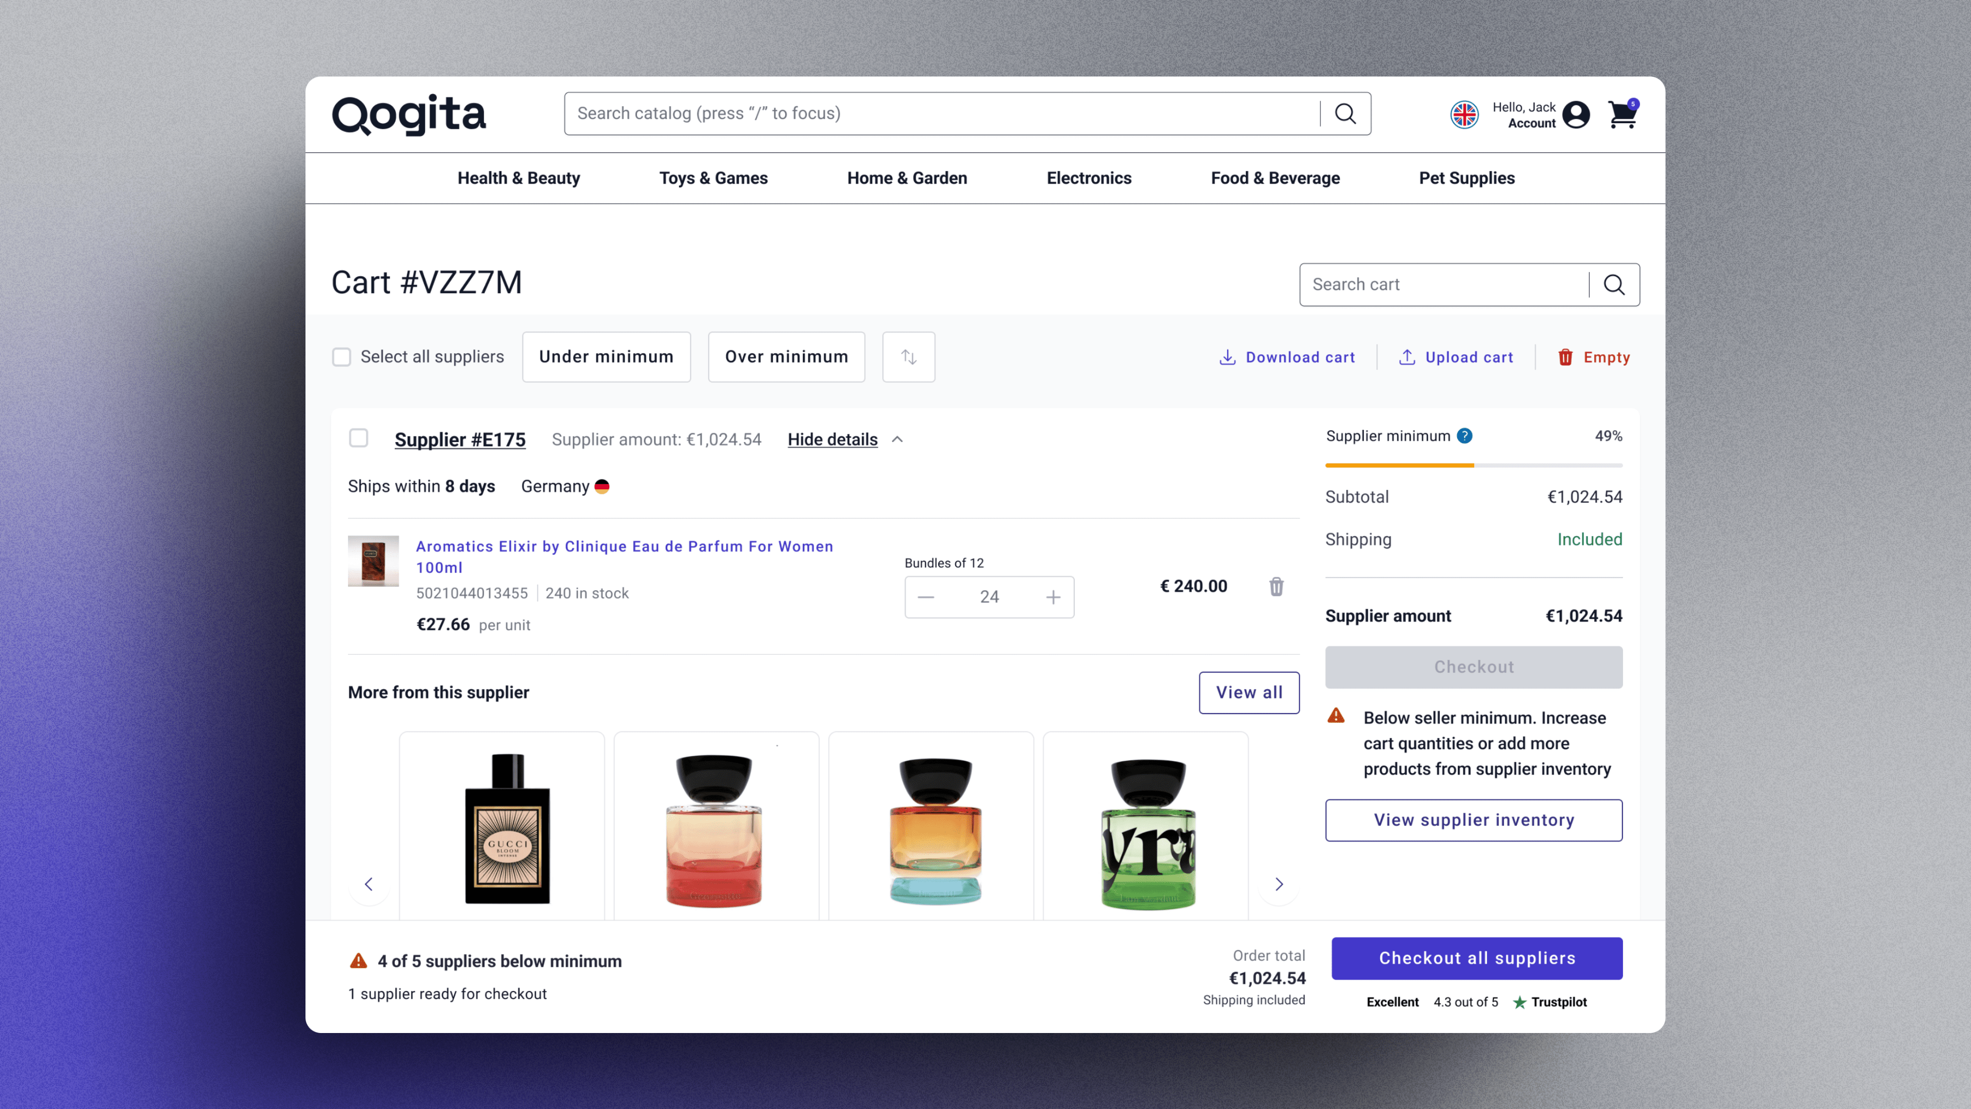Open the Health & Beauty category
1971x1109 pixels.
518,178
